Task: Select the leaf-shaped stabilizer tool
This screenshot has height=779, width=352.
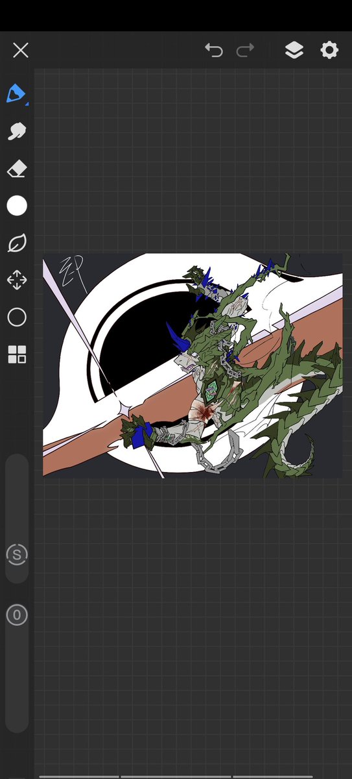Action: tap(17, 243)
